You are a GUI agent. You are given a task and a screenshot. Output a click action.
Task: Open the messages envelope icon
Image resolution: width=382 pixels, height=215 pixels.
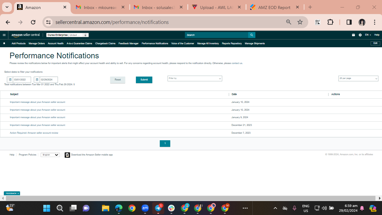[x=354, y=35]
